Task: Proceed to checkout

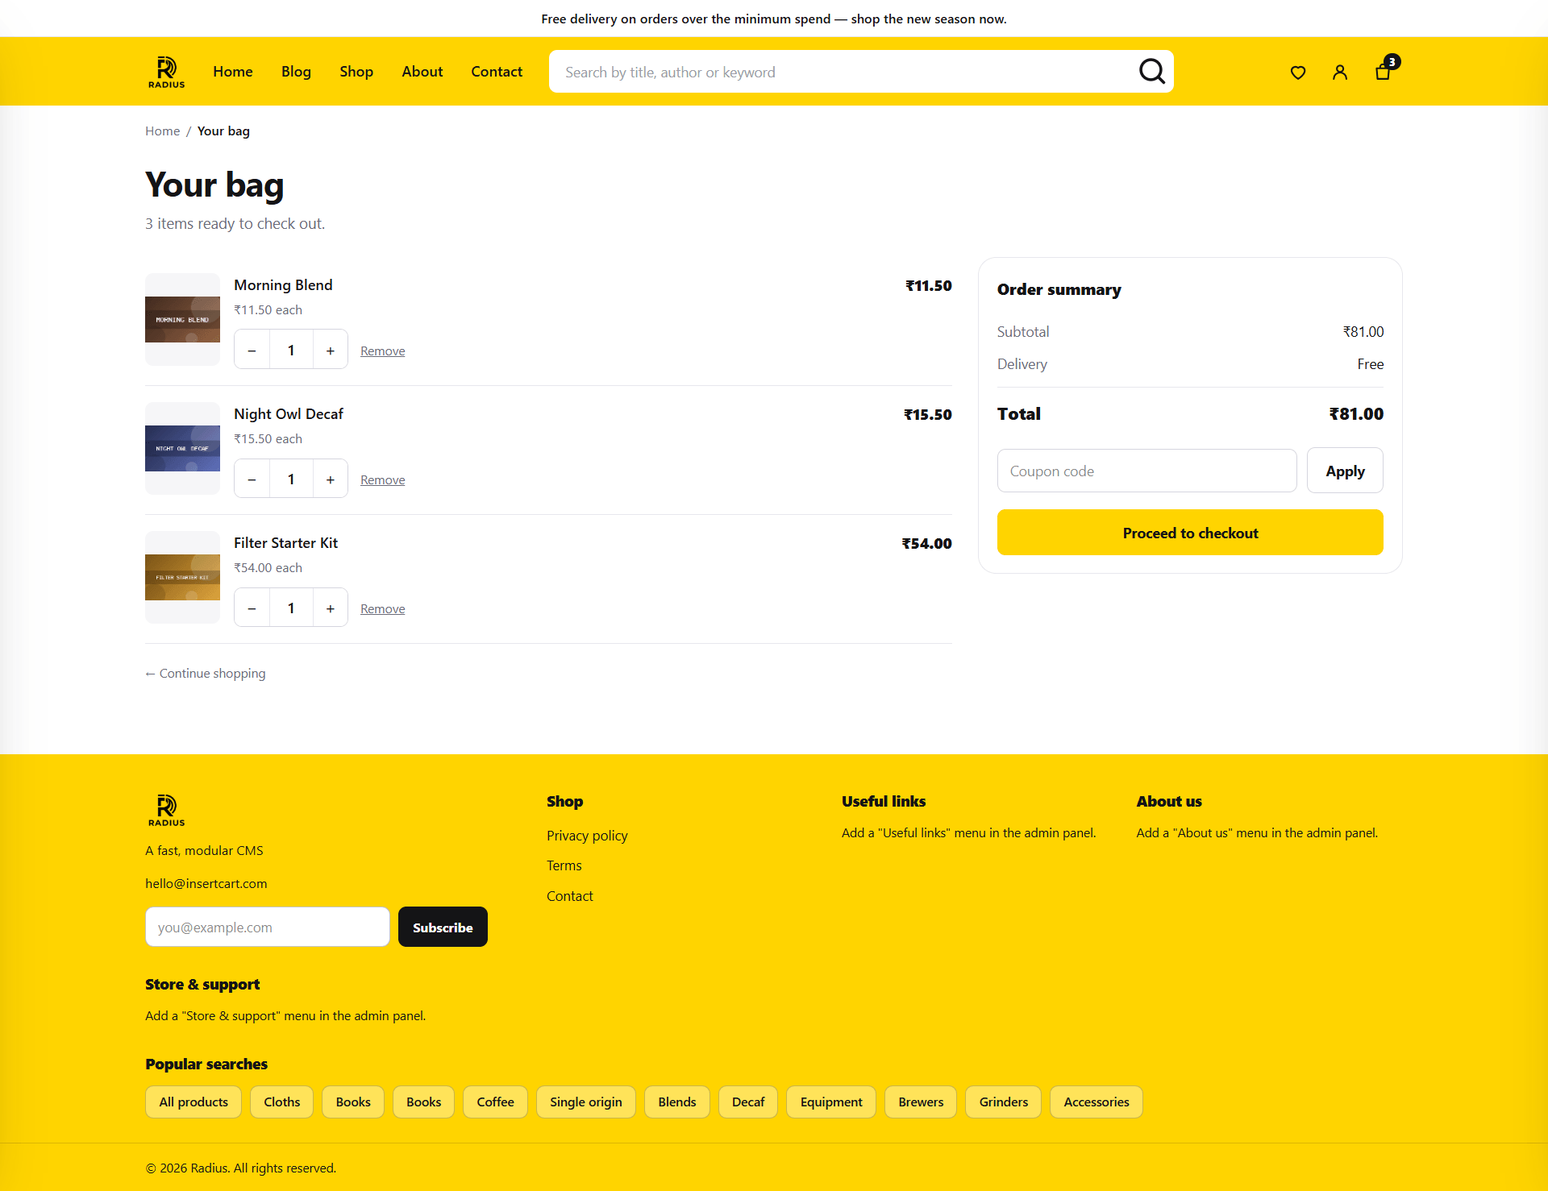Action: (x=1190, y=532)
